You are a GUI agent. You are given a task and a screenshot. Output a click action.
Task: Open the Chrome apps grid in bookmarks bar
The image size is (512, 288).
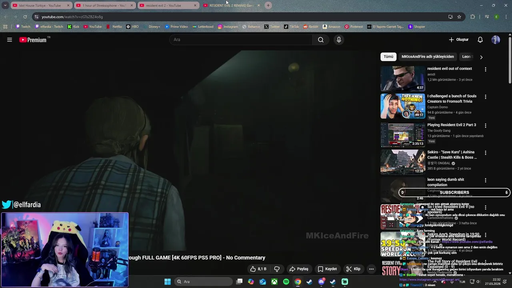pyautogui.click(x=5, y=27)
